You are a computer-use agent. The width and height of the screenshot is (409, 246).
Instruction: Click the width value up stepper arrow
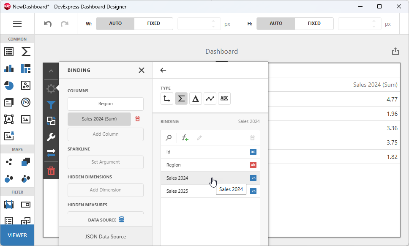213,21
